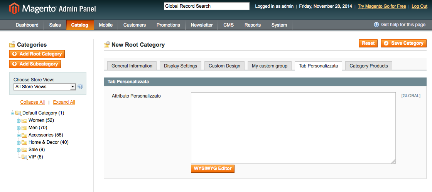Open the Choose Store View dropdown

click(x=45, y=87)
